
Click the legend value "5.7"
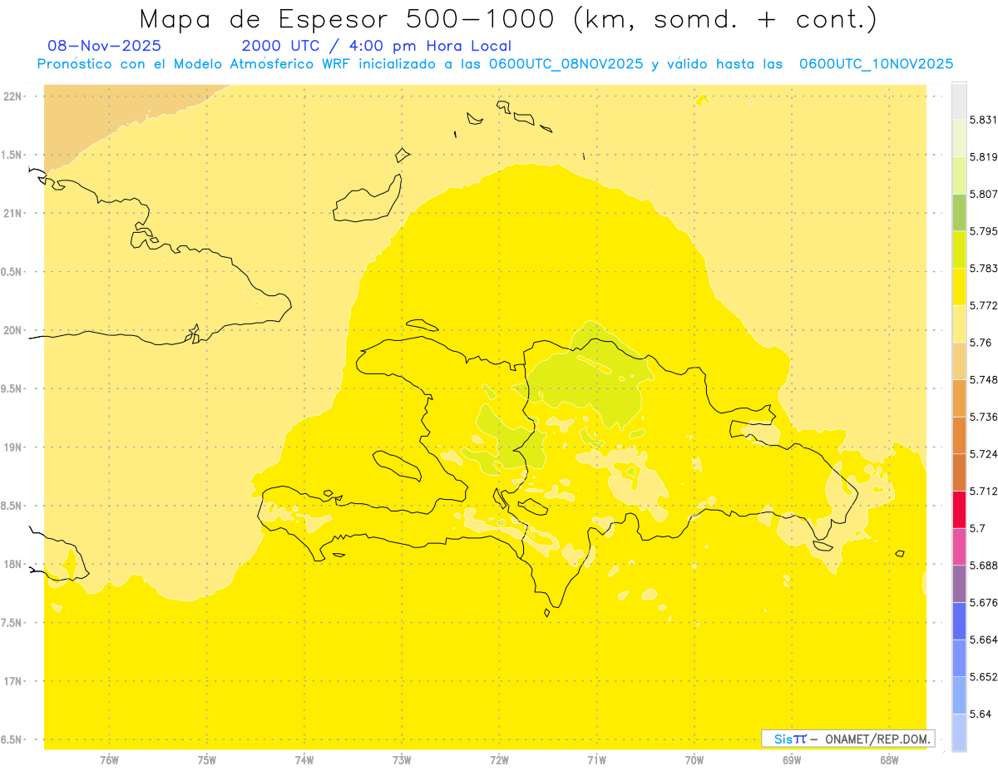977,528
